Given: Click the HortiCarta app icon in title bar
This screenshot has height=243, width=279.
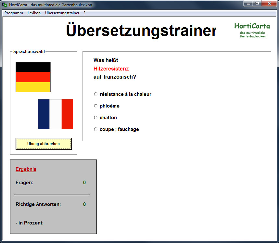Looking at the screenshot, I should point(5,5).
